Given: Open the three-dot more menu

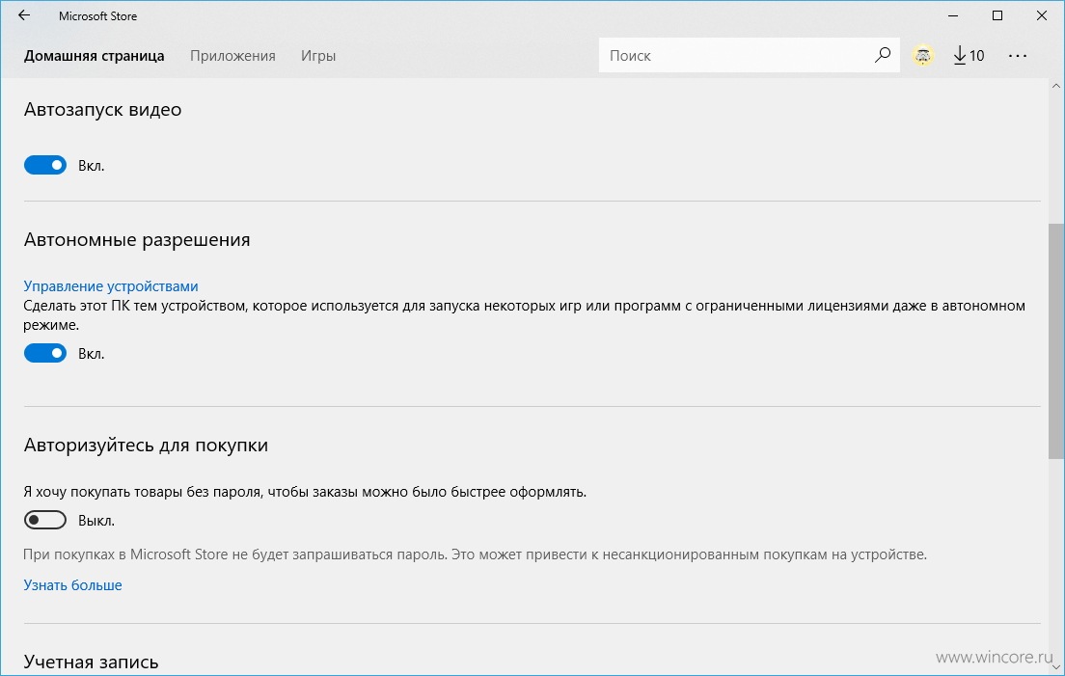Looking at the screenshot, I should (1018, 56).
